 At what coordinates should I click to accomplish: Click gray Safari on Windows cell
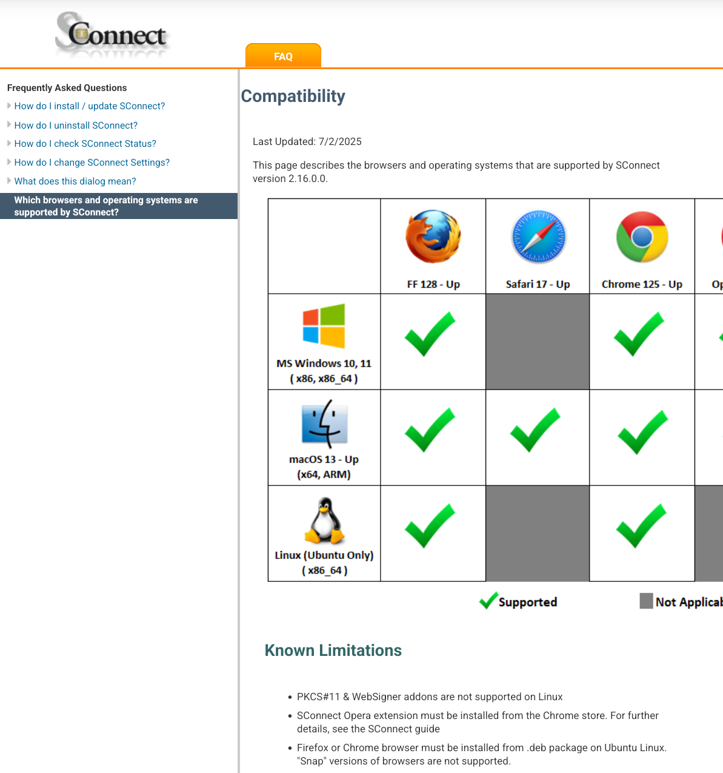538,342
